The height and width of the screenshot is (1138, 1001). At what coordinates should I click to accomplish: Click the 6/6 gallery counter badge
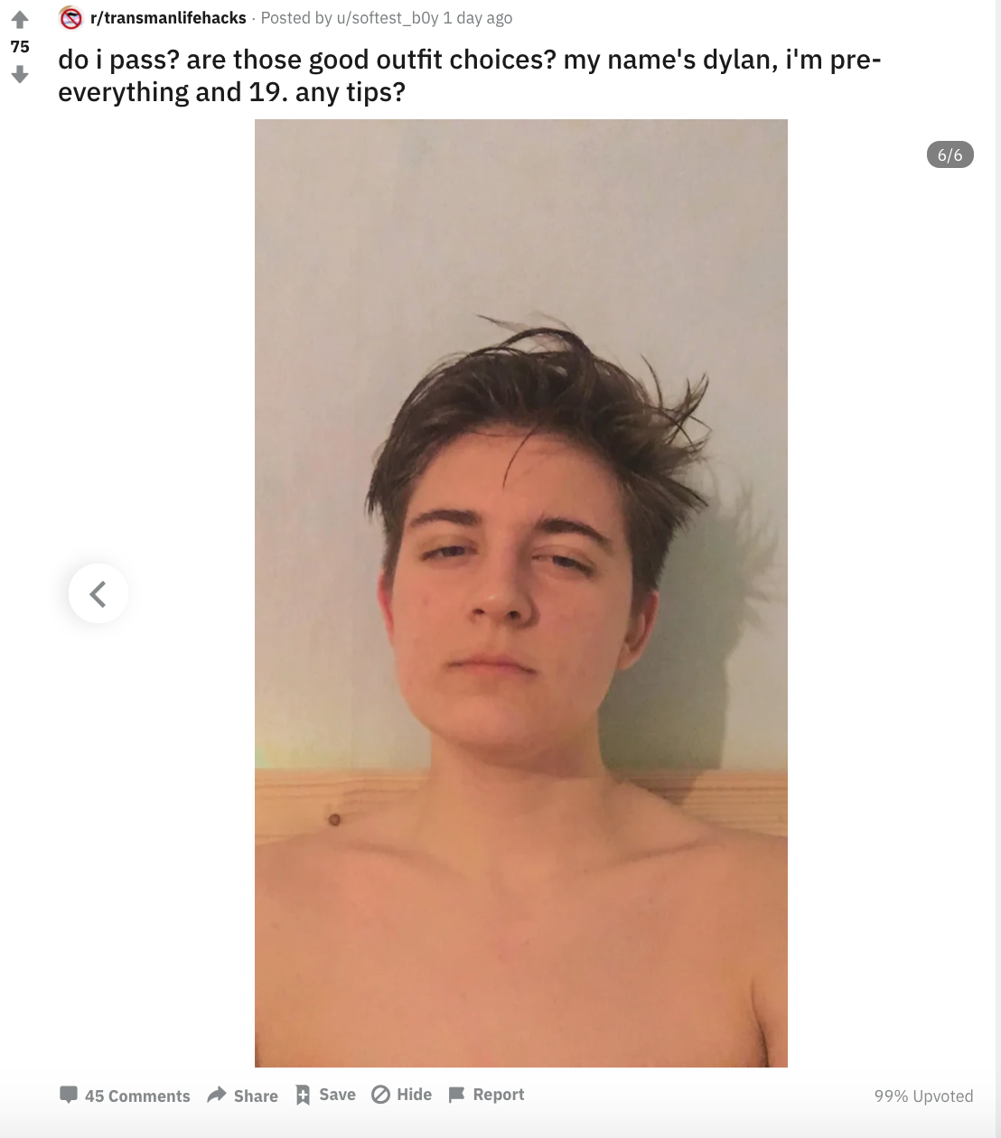[950, 154]
